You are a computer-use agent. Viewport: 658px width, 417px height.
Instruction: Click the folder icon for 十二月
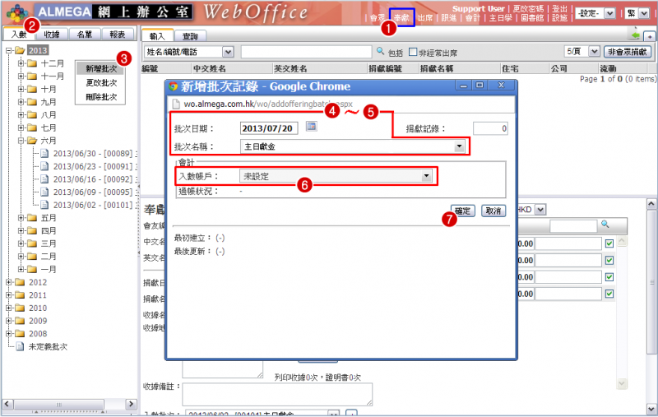[x=32, y=64]
